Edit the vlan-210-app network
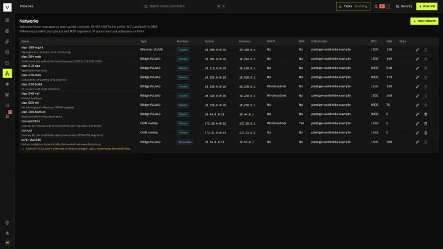The height and width of the screenshot is (249, 443). [x=417, y=68]
